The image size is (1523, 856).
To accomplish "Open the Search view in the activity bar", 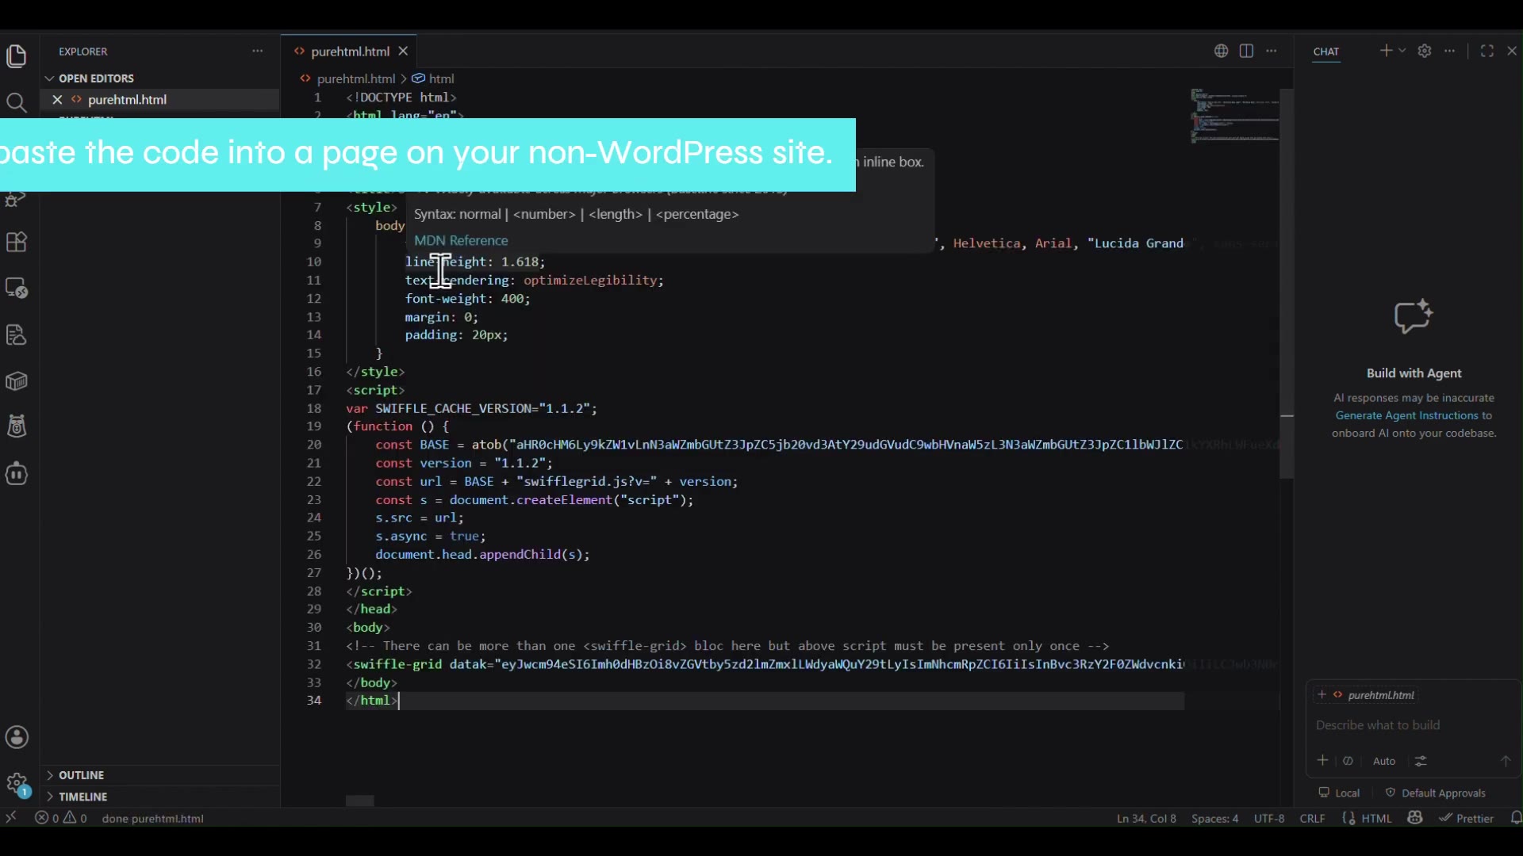I will click(17, 102).
